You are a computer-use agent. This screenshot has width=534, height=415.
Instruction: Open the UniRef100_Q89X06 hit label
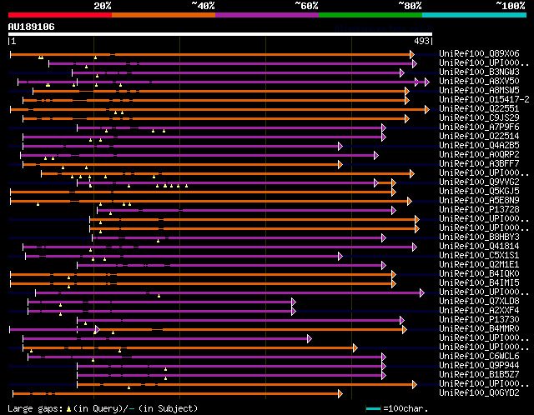[x=479, y=53]
